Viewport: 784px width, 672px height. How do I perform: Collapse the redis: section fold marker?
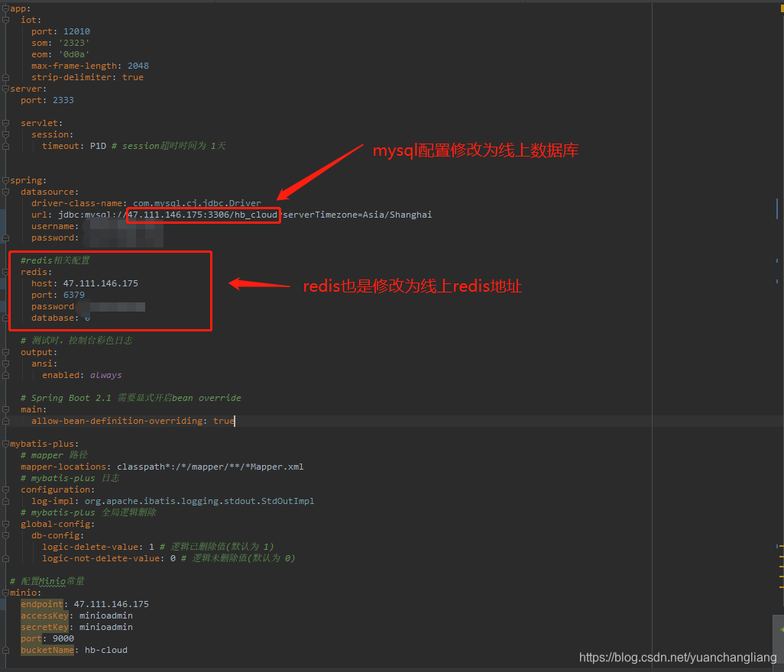(x=5, y=272)
